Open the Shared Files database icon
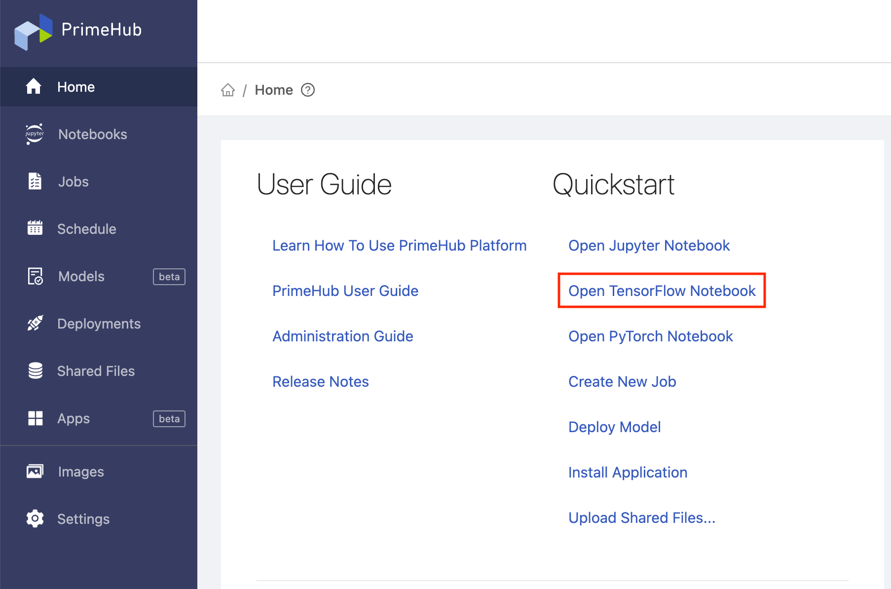The width and height of the screenshot is (891, 589). tap(35, 370)
